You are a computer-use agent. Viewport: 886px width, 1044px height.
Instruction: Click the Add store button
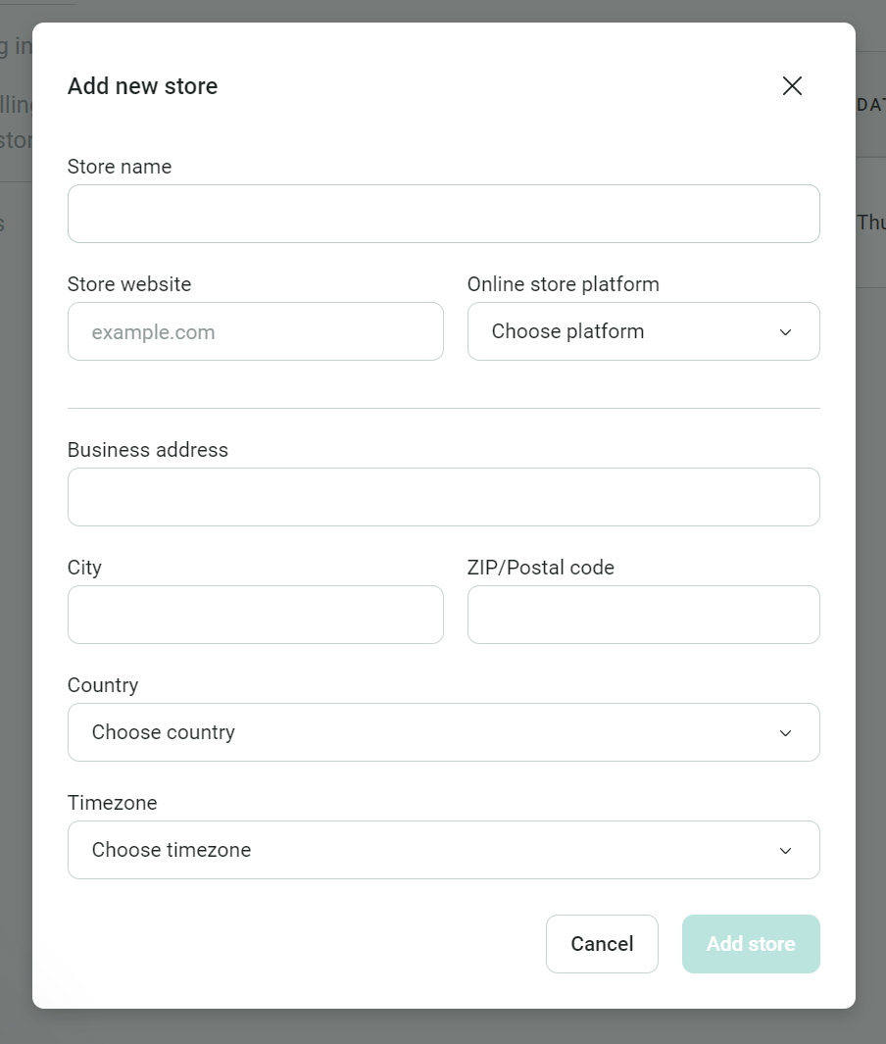[751, 943]
